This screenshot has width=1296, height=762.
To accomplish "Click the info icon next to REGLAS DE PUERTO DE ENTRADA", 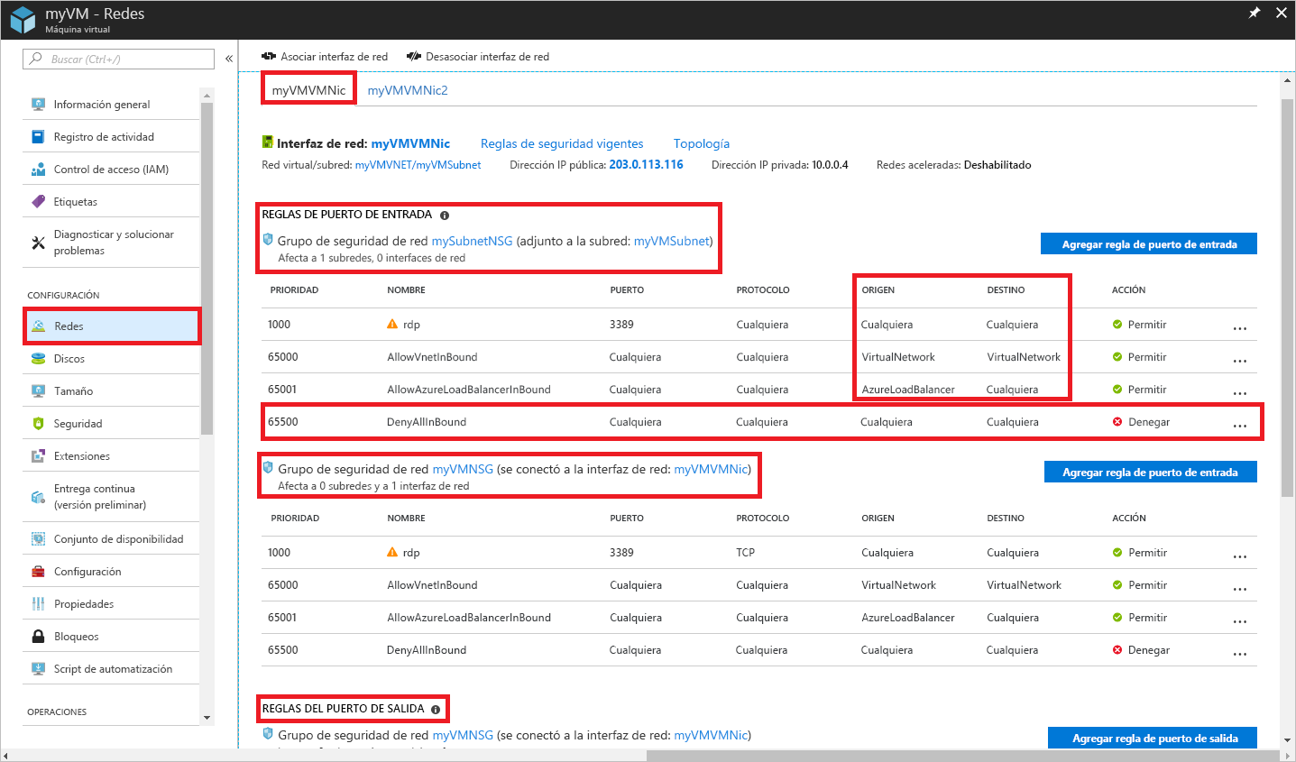I will tap(446, 215).
